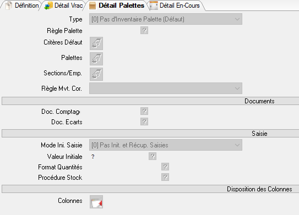Image resolution: width=299 pixels, height=215 pixels.
Task: Switch to the Détail En-Cours tab
Action: point(175,5)
